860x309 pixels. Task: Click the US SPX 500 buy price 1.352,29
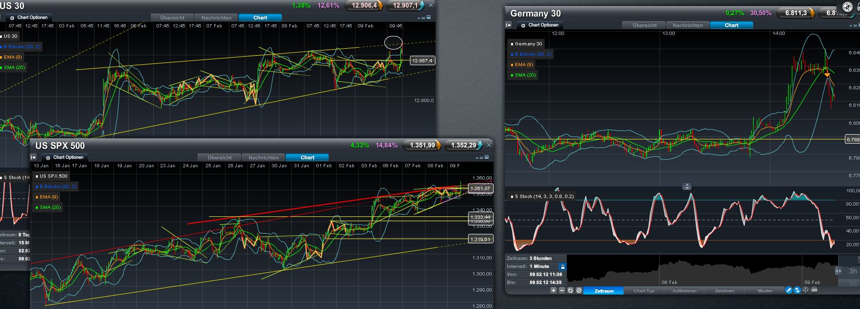click(464, 145)
